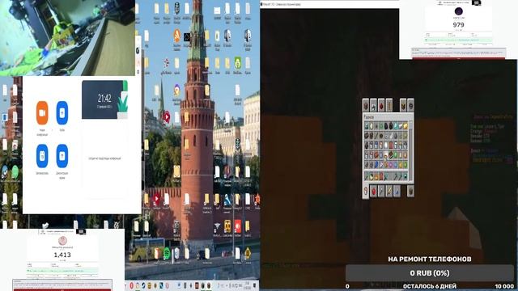Open the Decoration Blocks tab in the creative inventory
This screenshot has height=291, width=518.
coord(374,106)
